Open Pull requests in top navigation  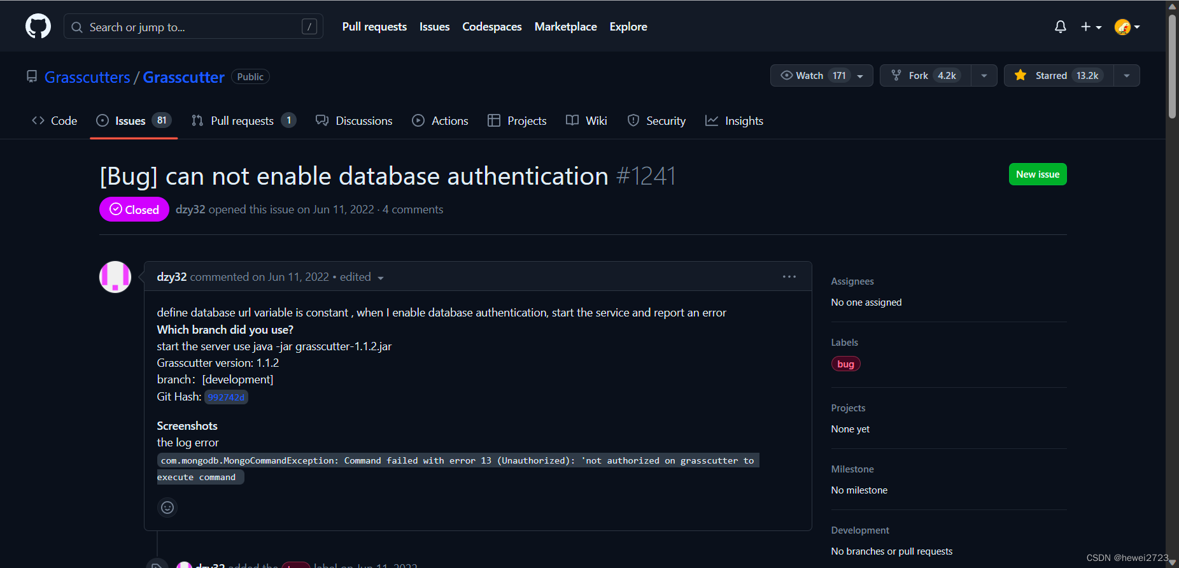[x=374, y=27]
